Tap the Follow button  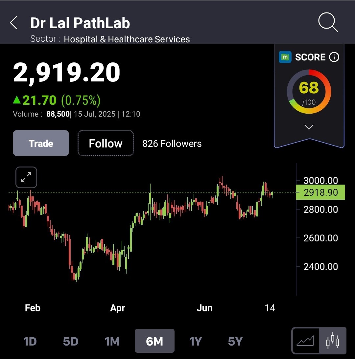(106, 143)
